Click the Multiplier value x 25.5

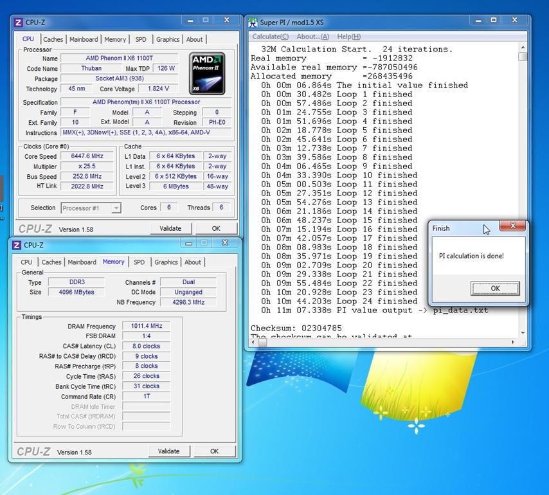[x=87, y=166]
